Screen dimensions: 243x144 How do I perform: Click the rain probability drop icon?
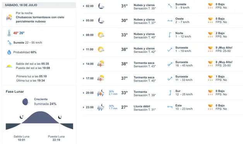click(x=9, y=52)
